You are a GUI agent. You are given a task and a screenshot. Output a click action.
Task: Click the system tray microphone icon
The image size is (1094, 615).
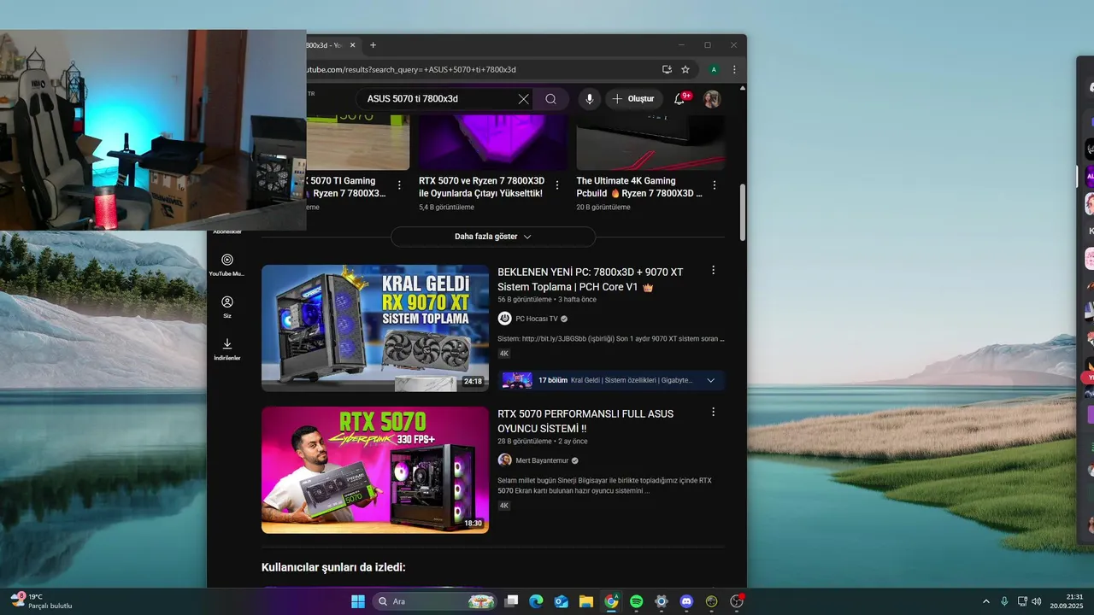click(1004, 601)
